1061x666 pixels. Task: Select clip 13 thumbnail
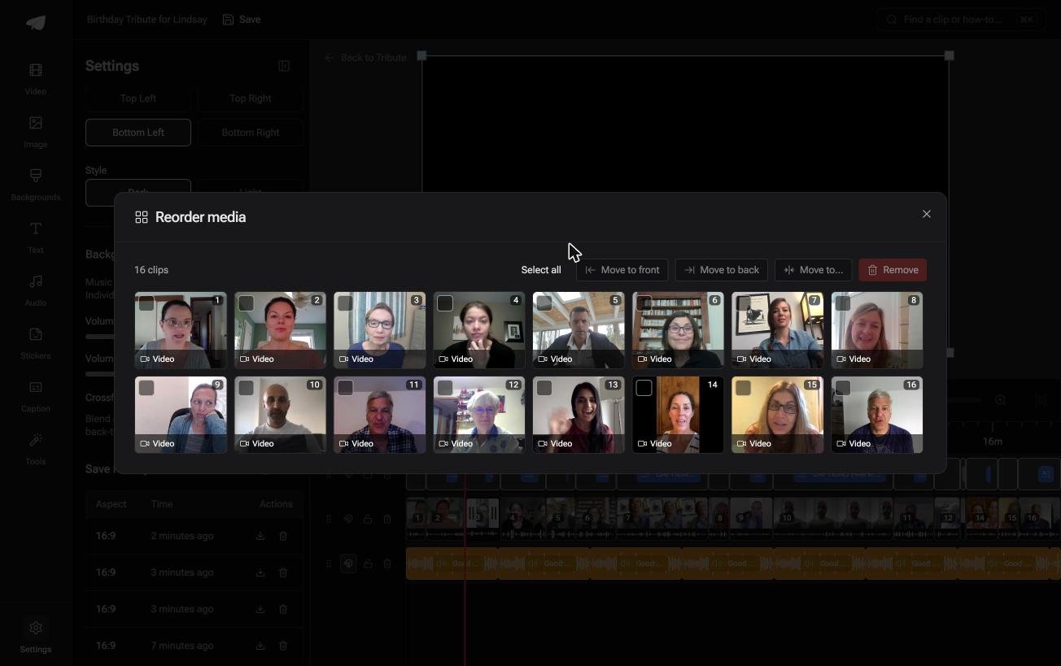(579, 415)
